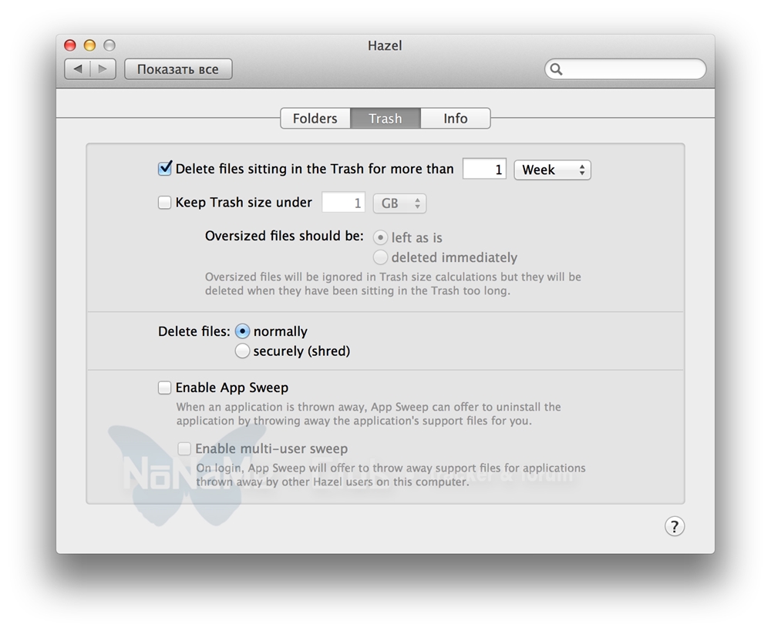
Task: Click into the search field
Action: pyautogui.click(x=625, y=69)
